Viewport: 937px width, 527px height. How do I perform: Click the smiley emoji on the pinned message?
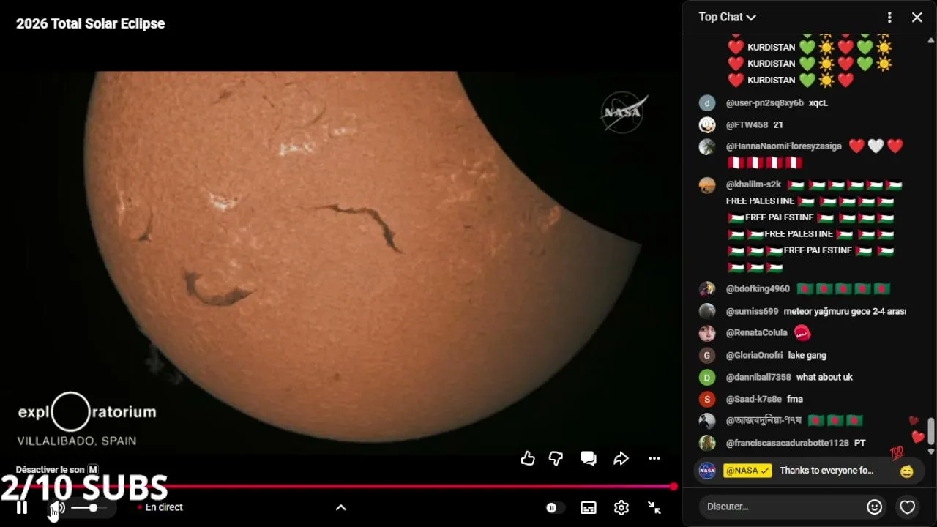coord(906,472)
